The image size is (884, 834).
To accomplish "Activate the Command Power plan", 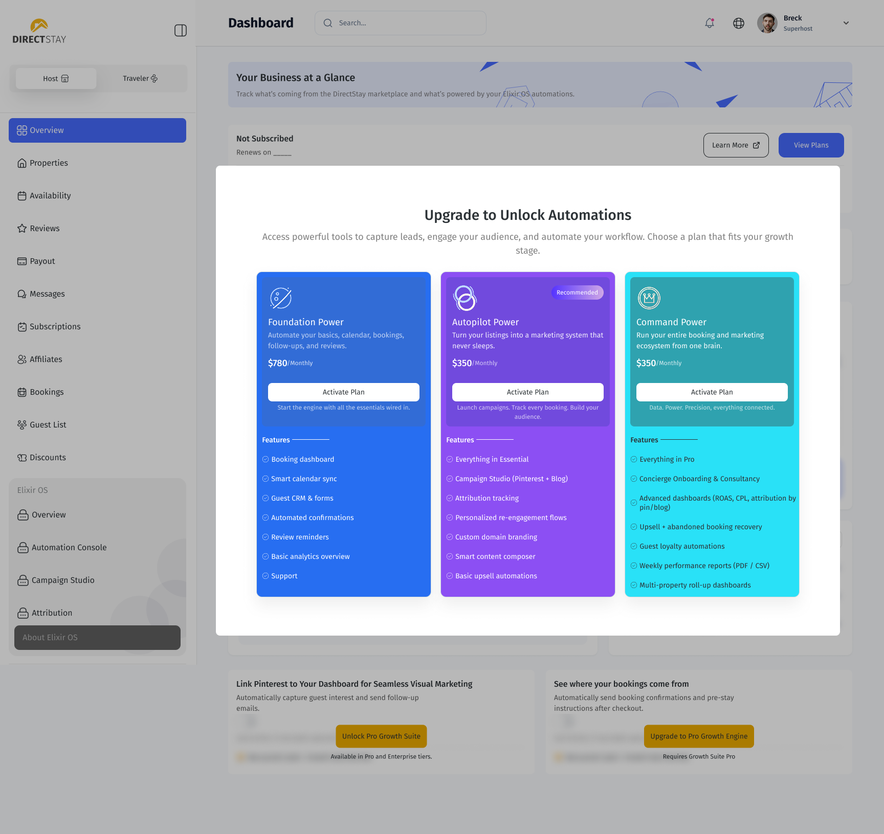I will pyautogui.click(x=712, y=392).
